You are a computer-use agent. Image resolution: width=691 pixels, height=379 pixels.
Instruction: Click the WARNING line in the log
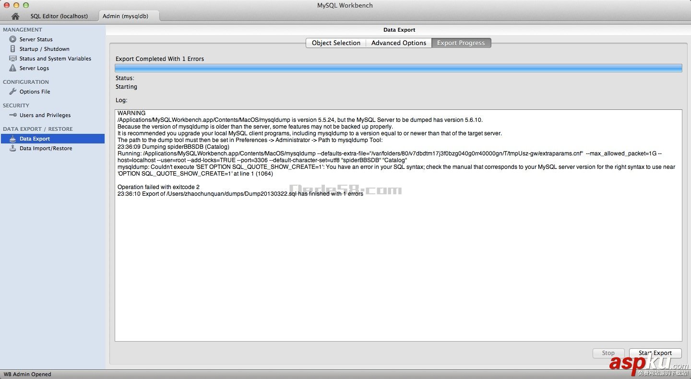click(x=131, y=113)
